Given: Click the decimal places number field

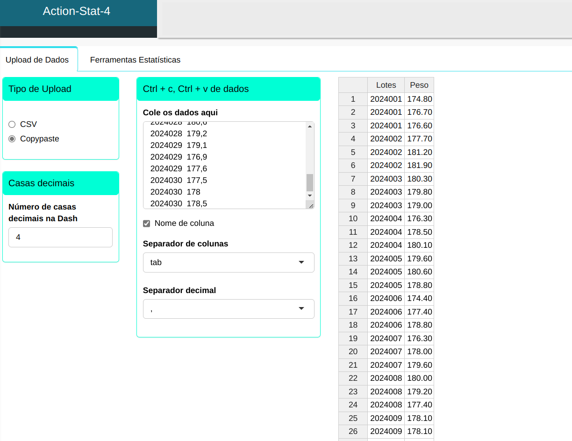Looking at the screenshot, I should 60,237.
